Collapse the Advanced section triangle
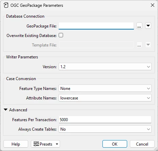Image resolution: width=158 pixels, height=151 pixels. tap(5, 110)
